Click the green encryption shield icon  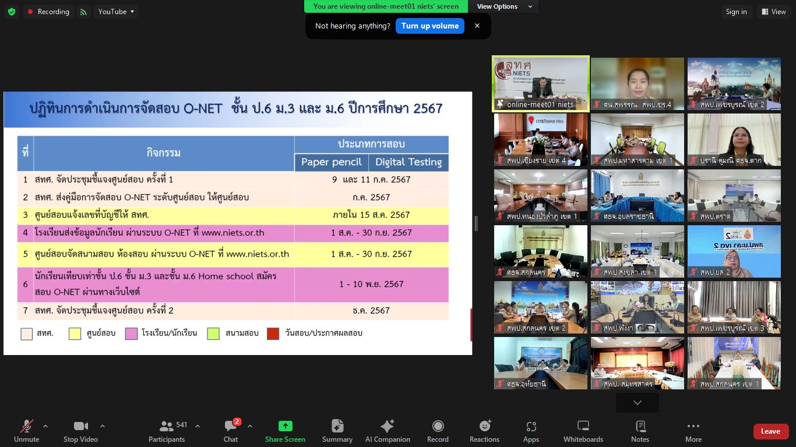click(x=12, y=12)
